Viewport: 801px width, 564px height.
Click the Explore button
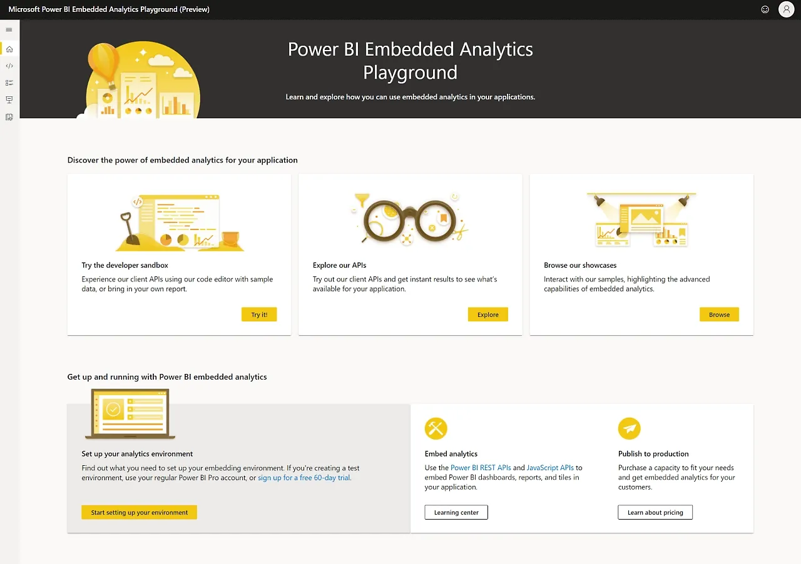488,315
